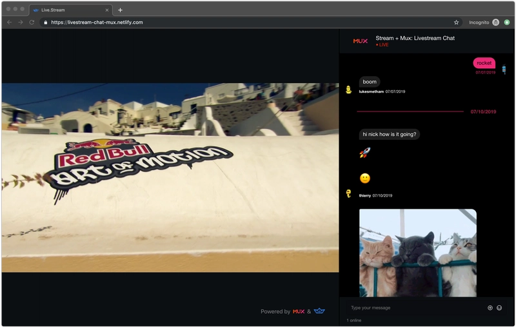
Task: Click the macOS green fullscreen window button
Action: [22, 9]
